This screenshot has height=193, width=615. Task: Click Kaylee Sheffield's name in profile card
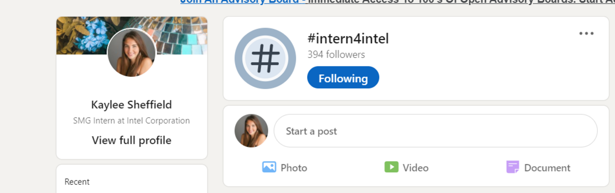(x=132, y=105)
